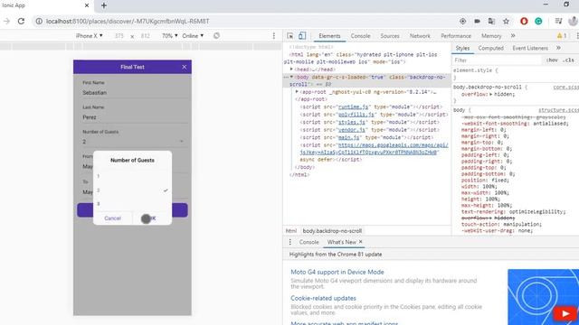The image size is (579, 325).
Task: Open the Grammarly green extension icon
Action: click(538, 22)
